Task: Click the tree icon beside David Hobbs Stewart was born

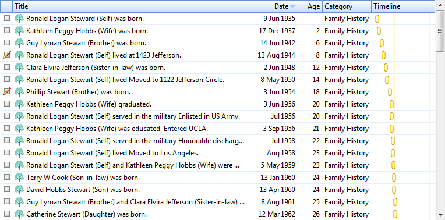Action: click(x=19, y=189)
